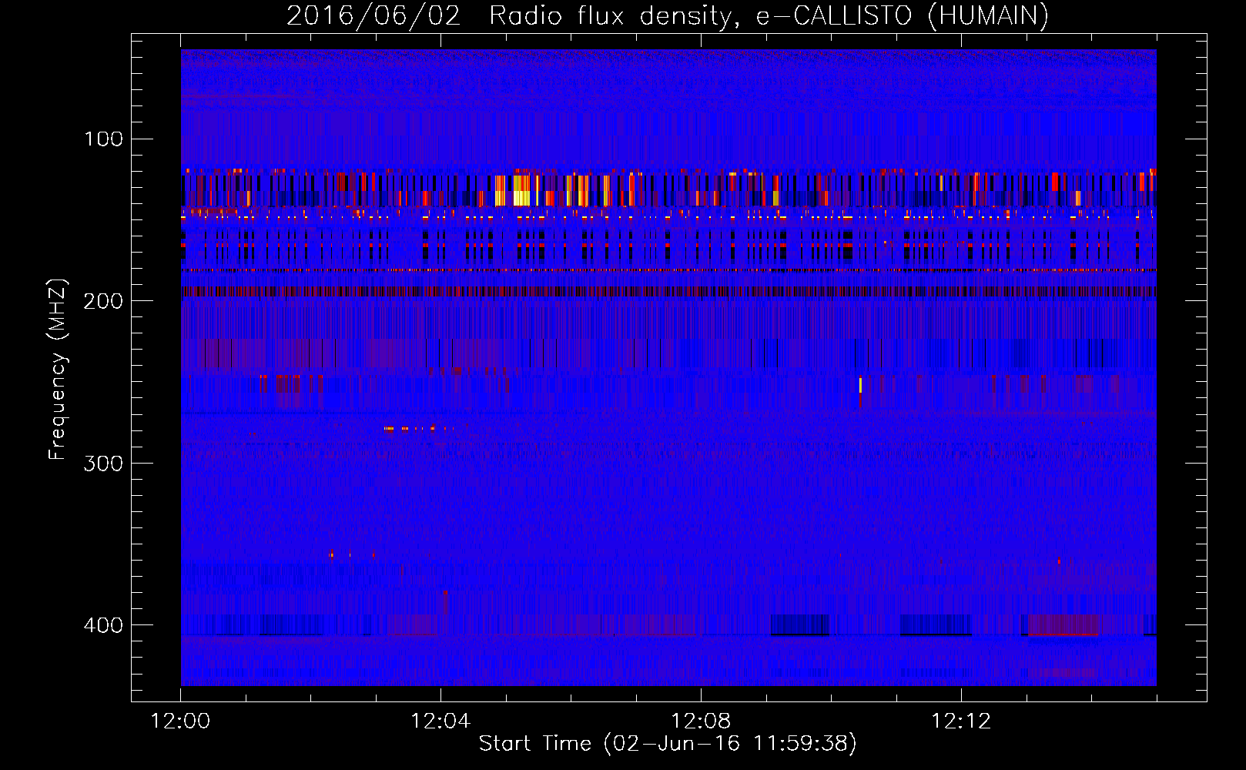Click the plot title mentioning e-CALLISTO (HUMAIN)
The width and height of the screenshot is (1246, 770).
(667, 15)
